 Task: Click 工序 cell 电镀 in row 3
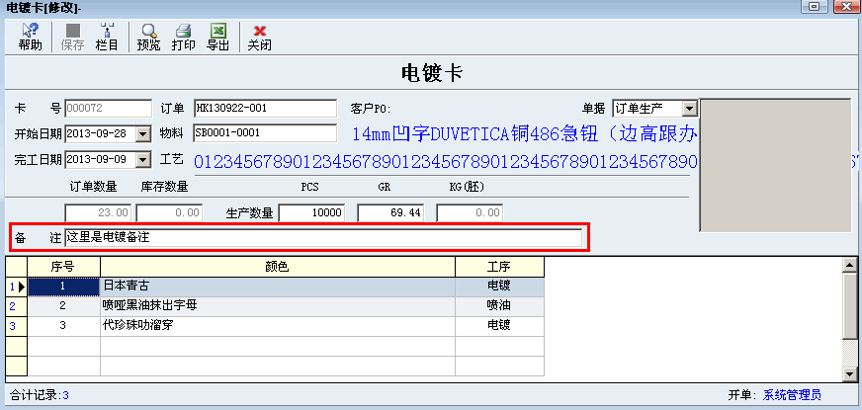[500, 326]
